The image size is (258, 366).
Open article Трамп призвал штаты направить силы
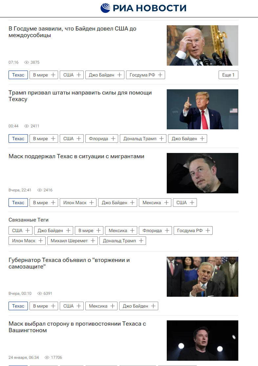coord(80,96)
